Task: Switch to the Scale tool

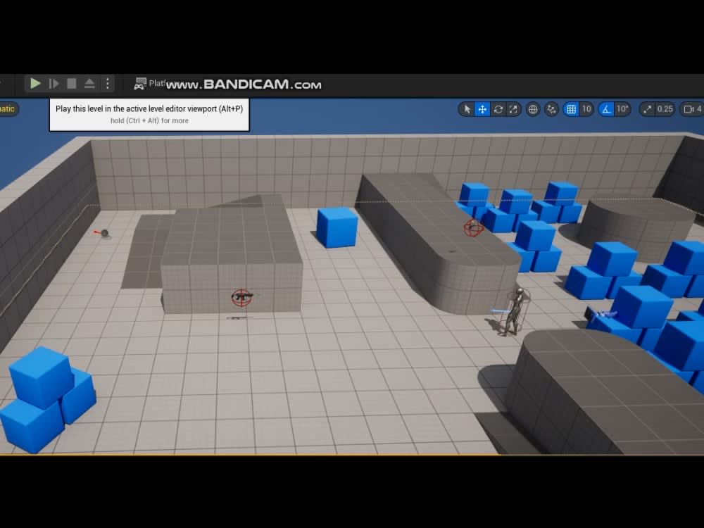Action: click(513, 109)
